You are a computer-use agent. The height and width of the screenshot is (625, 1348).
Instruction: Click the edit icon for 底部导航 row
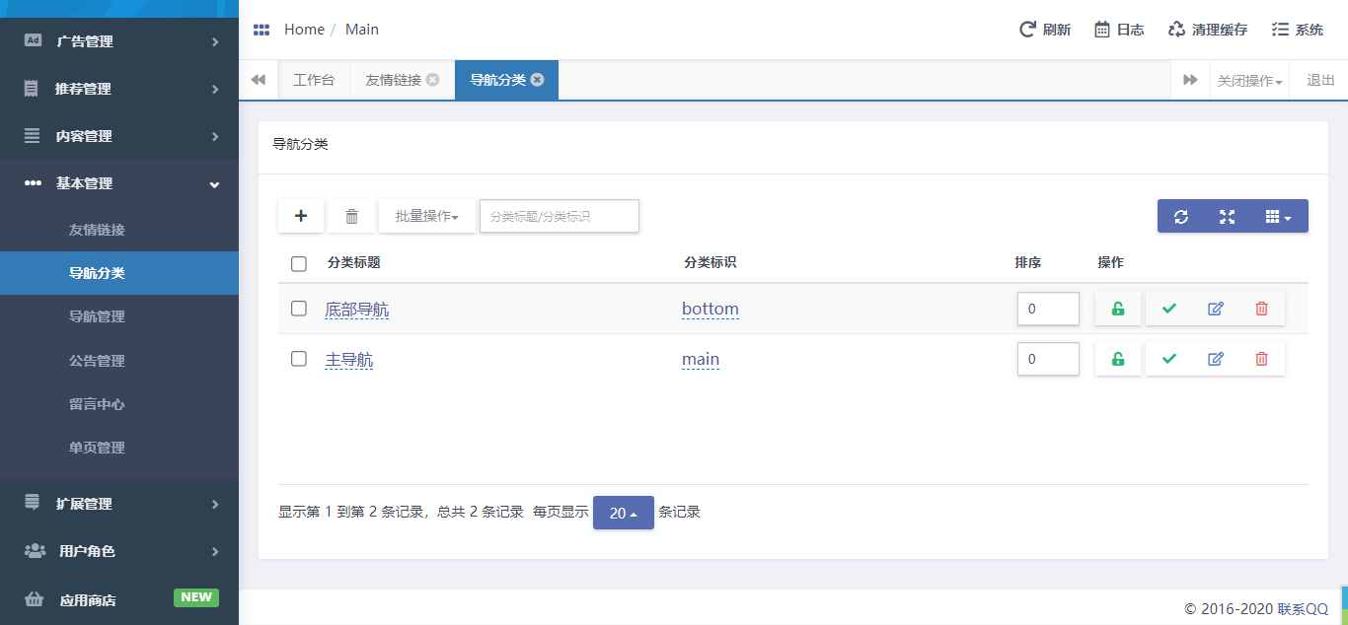1215,309
